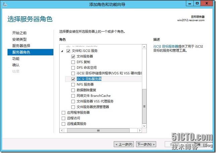
Task: Enable the 远程桌面服务 role checkbox
Action: pyautogui.click(x=63, y=124)
